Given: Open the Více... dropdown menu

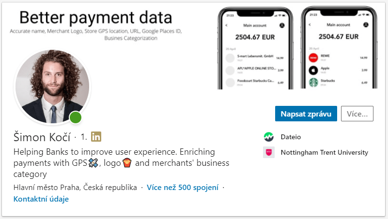Looking at the screenshot, I should pyautogui.click(x=357, y=114).
